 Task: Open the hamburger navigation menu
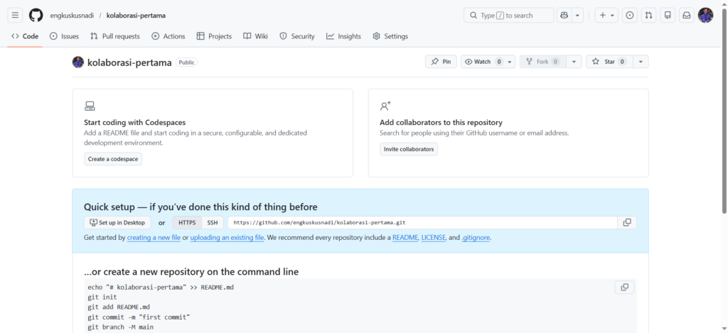[x=16, y=15]
